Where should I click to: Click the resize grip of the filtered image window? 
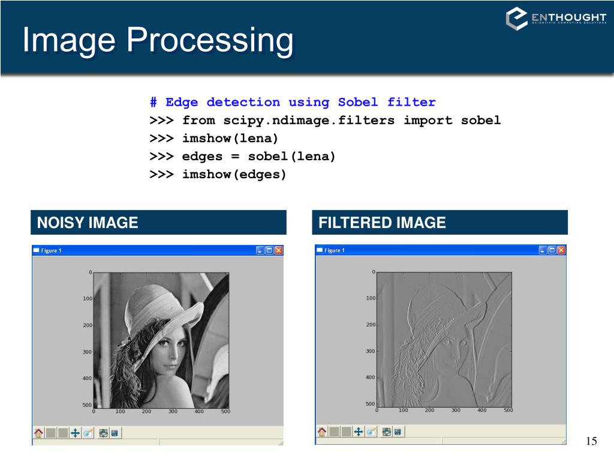tap(564, 442)
